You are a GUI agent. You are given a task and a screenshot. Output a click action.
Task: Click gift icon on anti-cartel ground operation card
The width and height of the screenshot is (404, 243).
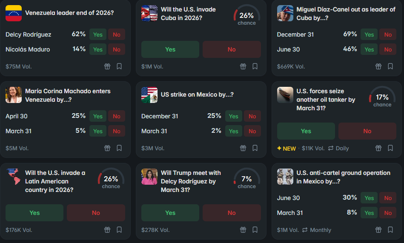point(378,230)
